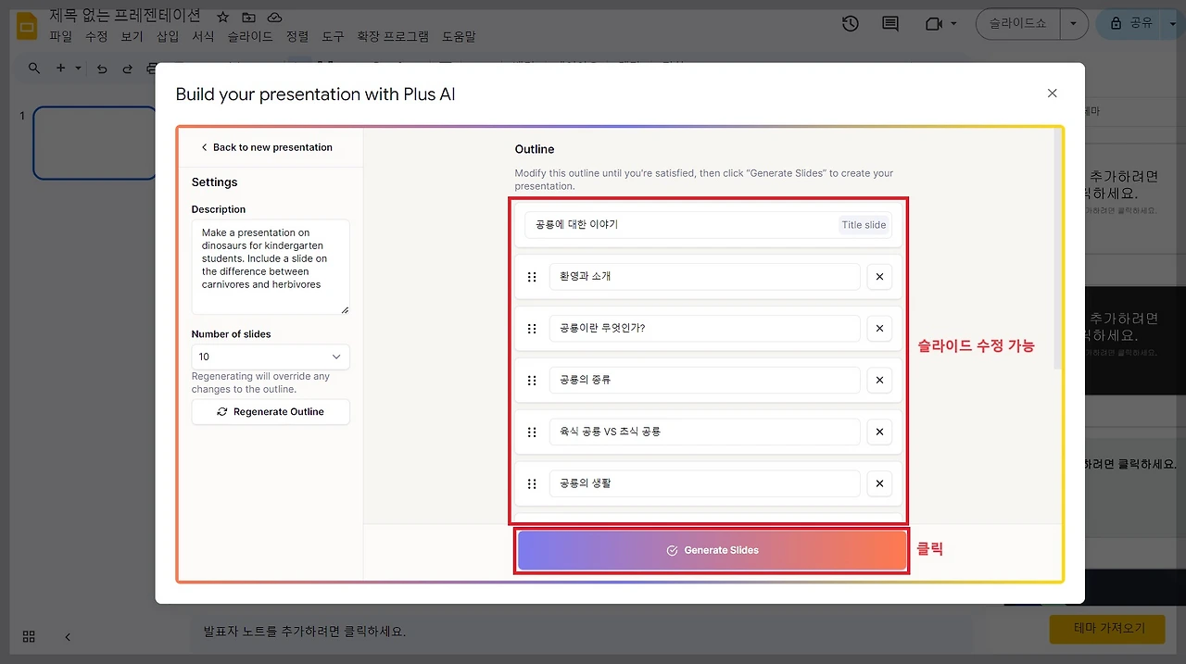Viewport: 1186px width, 664px height.
Task: Click the new slide plus icon
Action: point(61,68)
